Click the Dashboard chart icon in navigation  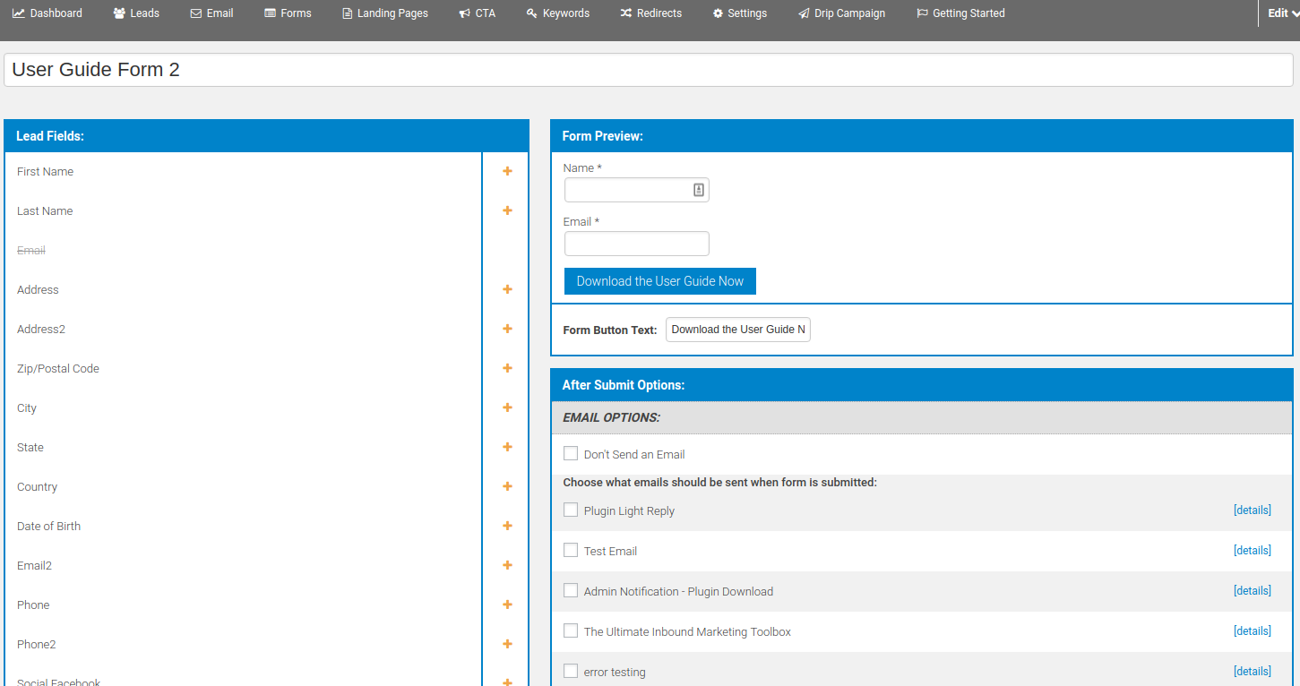[19, 13]
